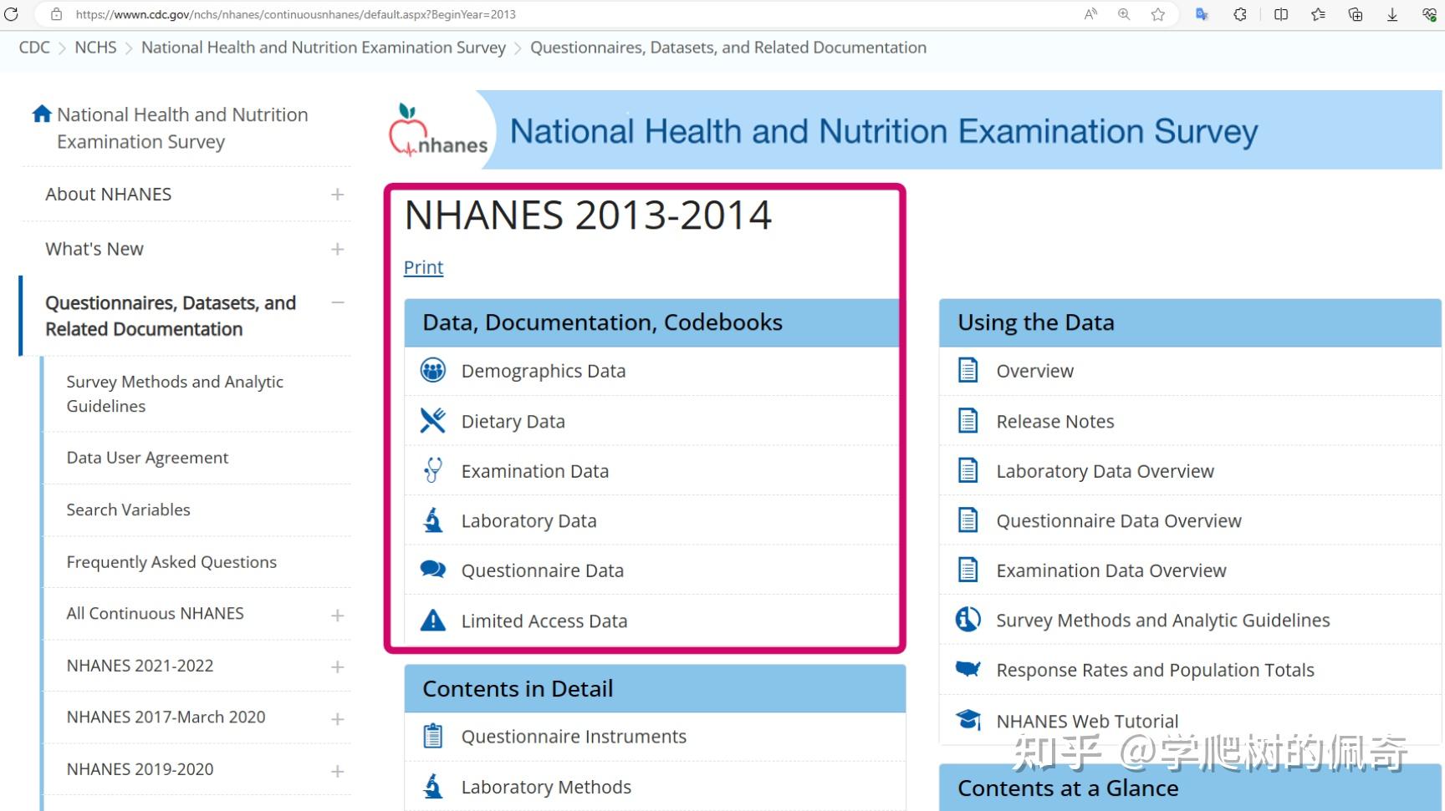Open the Dietary Data link

pyautogui.click(x=513, y=422)
